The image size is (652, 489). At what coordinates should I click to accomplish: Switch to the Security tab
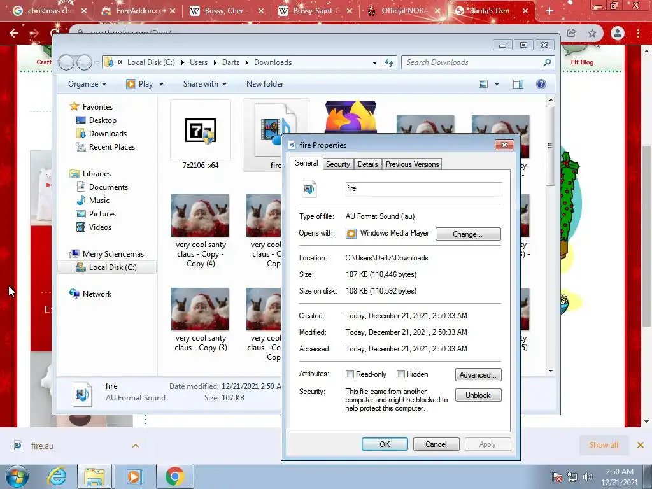(x=337, y=164)
